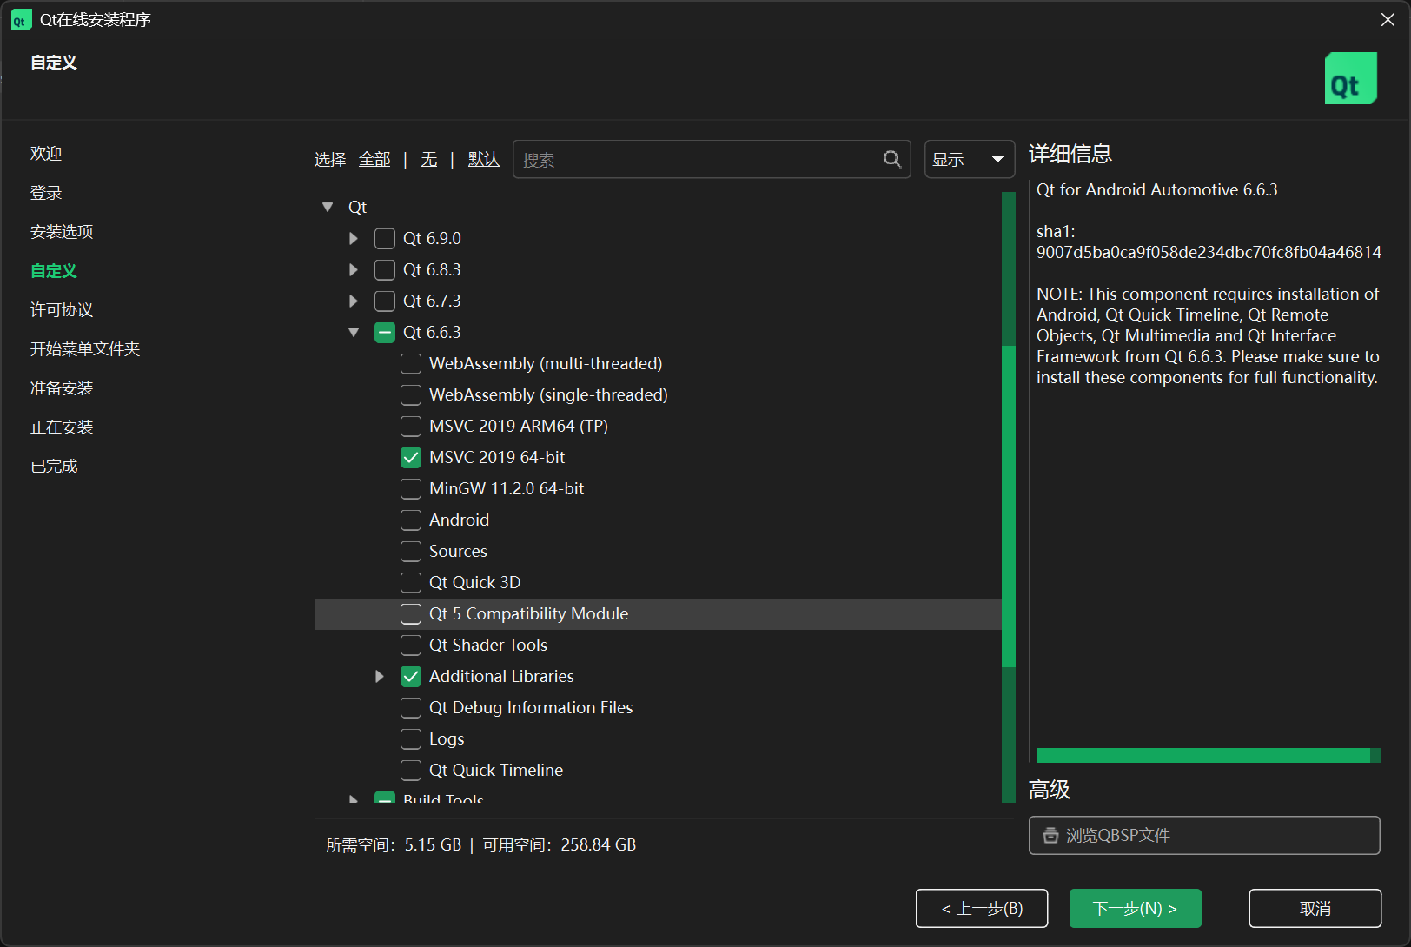The width and height of the screenshot is (1411, 947).
Task: Check the Sources checkbox
Action: (411, 552)
